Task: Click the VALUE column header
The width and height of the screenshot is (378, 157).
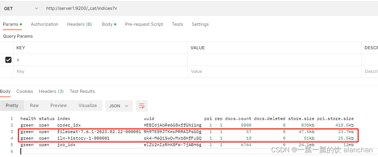Action: click(198, 48)
